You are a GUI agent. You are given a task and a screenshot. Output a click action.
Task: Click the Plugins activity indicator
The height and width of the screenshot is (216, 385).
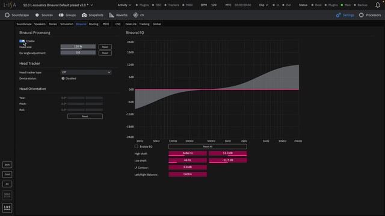tap(142, 5)
